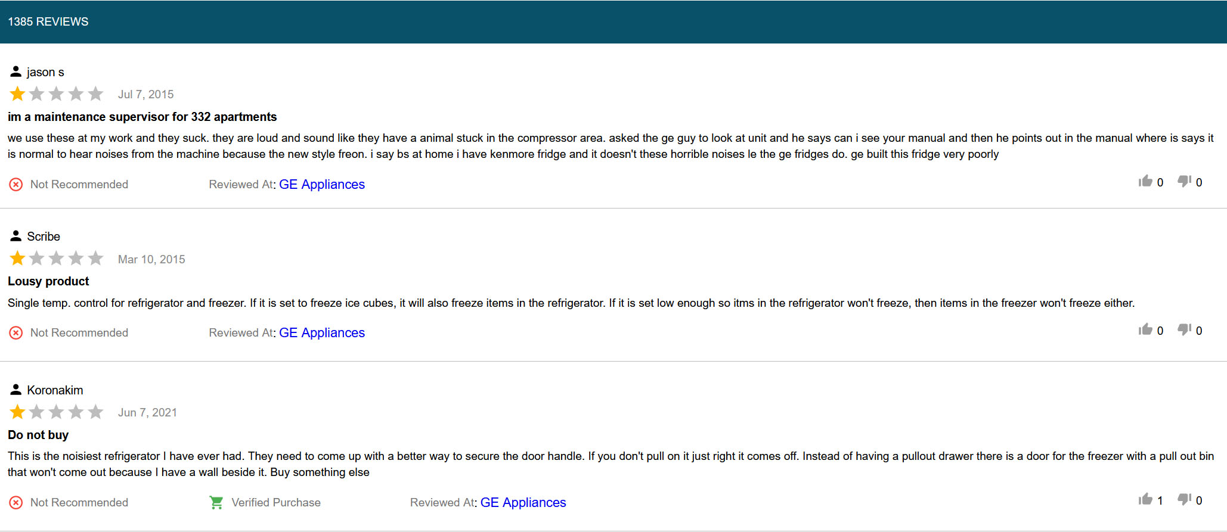The width and height of the screenshot is (1227, 532).
Task: Click Not Recommended label on Scribe review
Action: (x=79, y=333)
